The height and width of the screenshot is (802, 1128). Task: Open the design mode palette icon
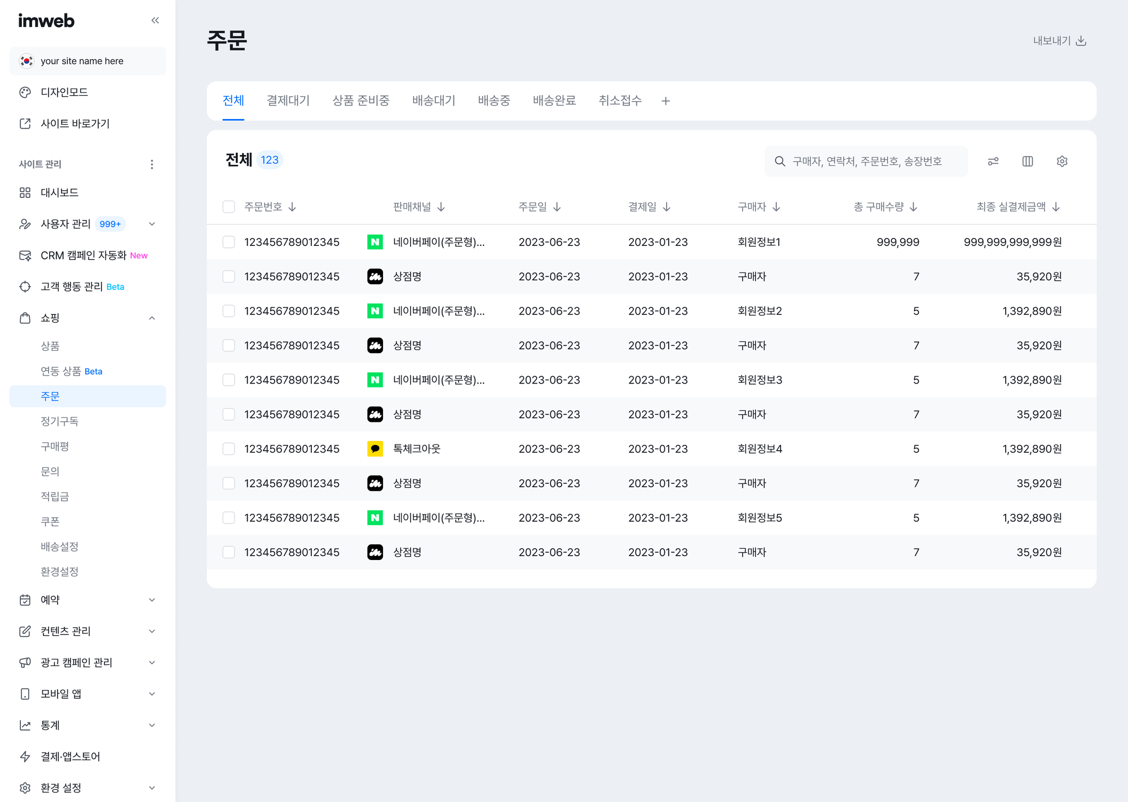click(25, 92)
